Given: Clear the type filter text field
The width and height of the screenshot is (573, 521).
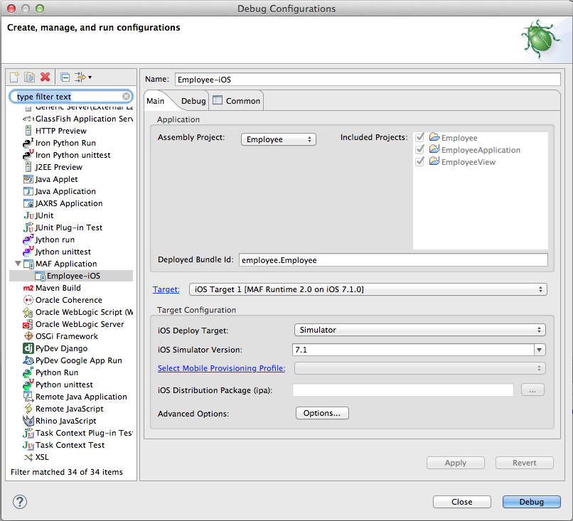Looking at the screenshot, I should tap(126, 97).
